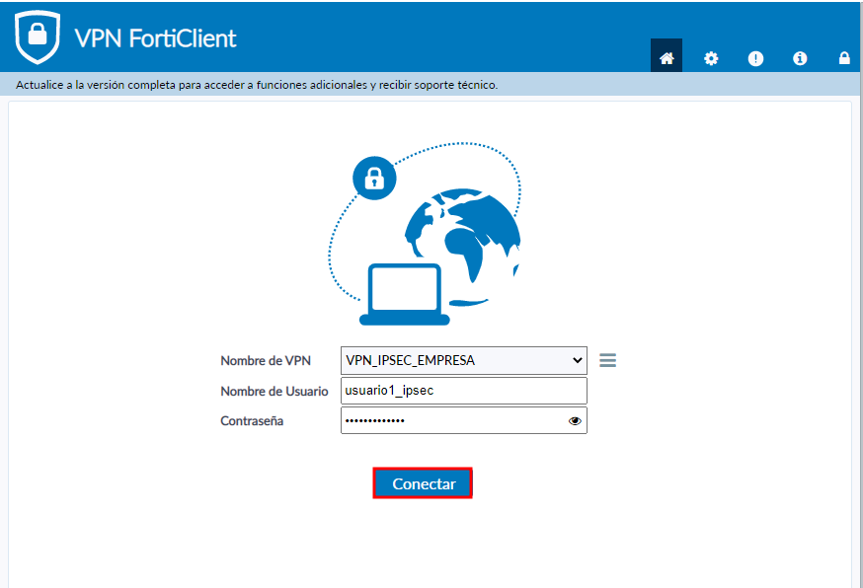863x588 pixels.
Task: Open the VPN connection hamburger menu
Action: tap(608, 361)
